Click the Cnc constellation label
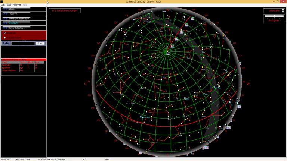287x161 pixels. pos(185,116)
